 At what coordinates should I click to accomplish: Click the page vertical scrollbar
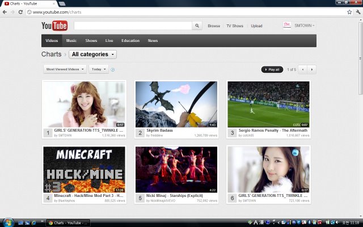(361, 58)
